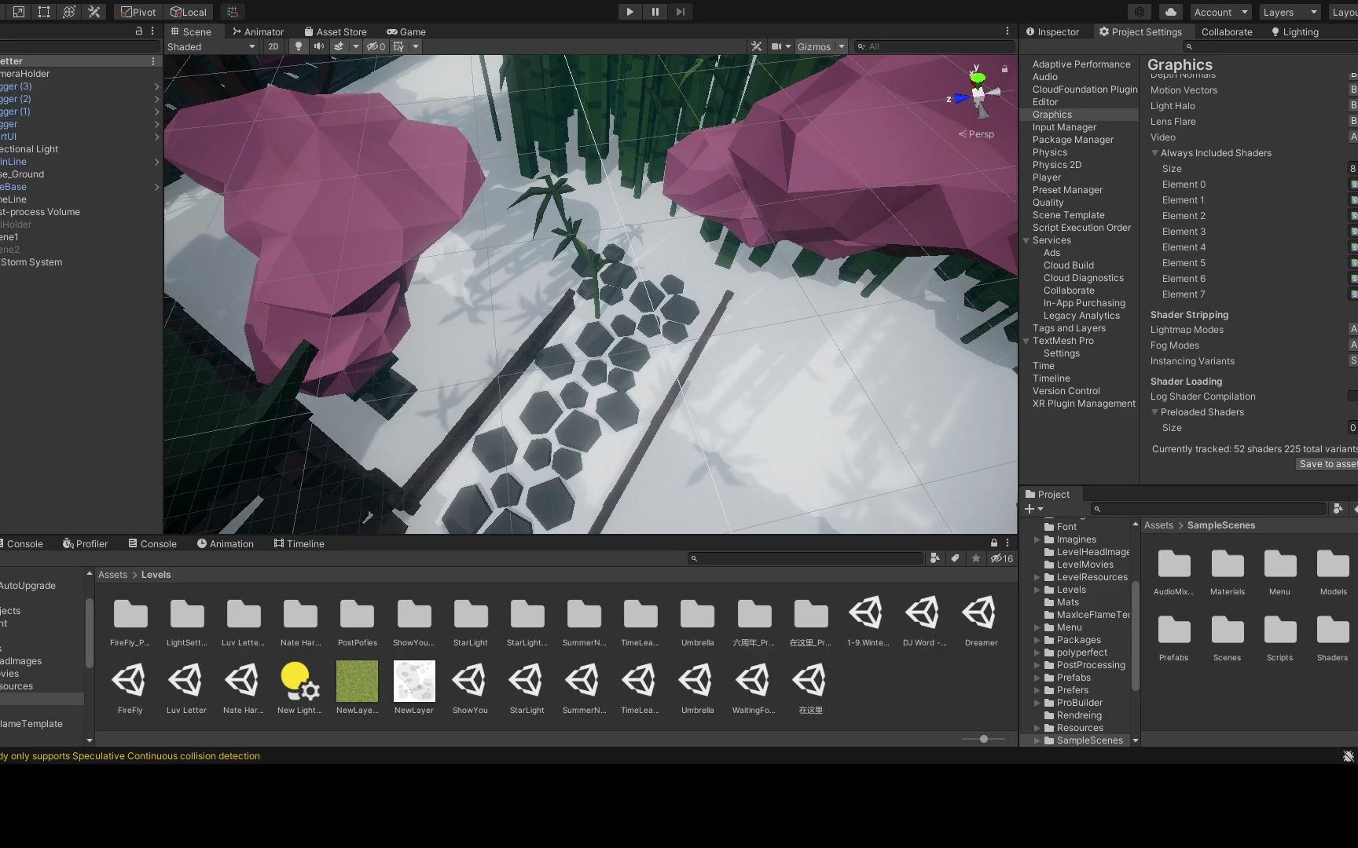Open the Account dropdown
Viewport: 1358px width, 848px height.
[x=1220, y=12]
